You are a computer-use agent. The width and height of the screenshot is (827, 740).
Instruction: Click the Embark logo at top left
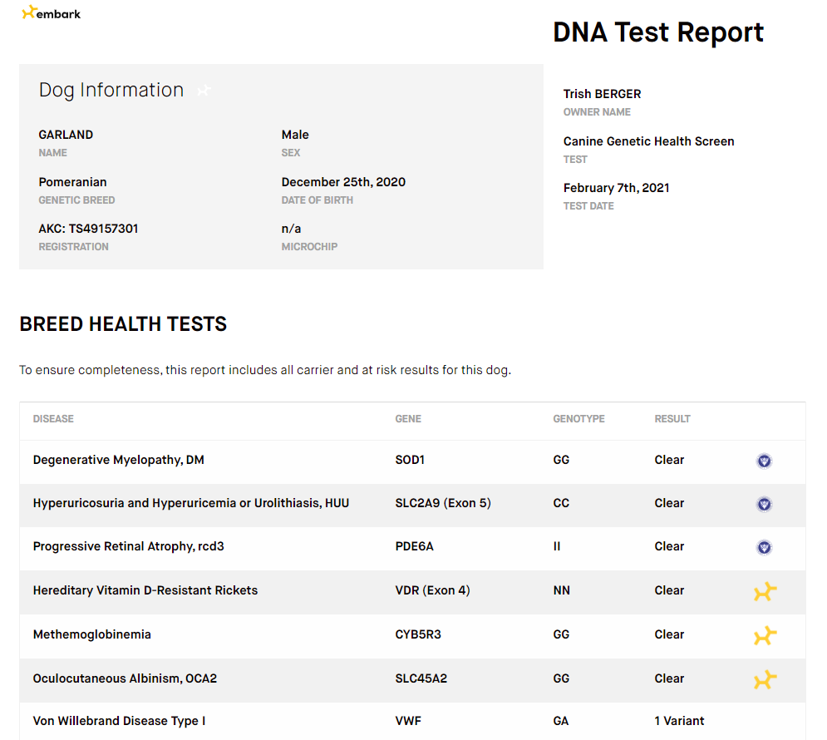[52, 12]
